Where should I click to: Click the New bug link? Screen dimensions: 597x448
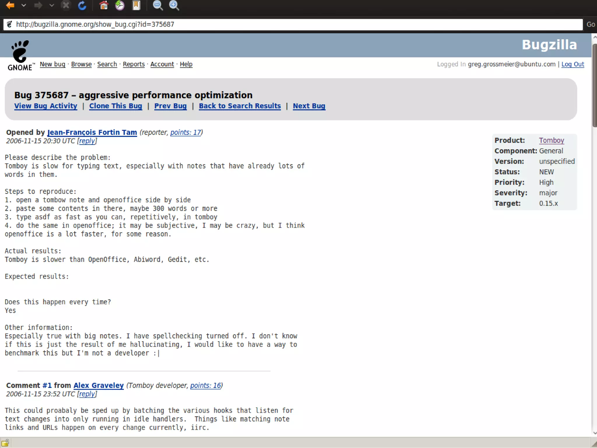coord(52,64)
